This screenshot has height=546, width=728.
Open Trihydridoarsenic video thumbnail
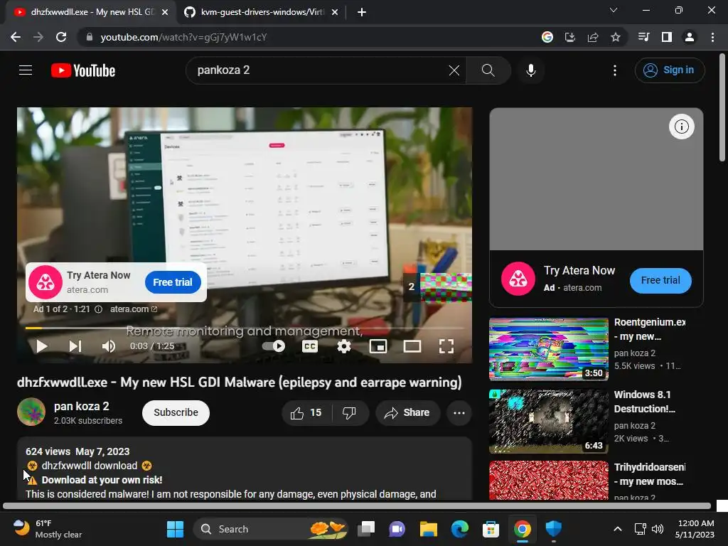548,480
